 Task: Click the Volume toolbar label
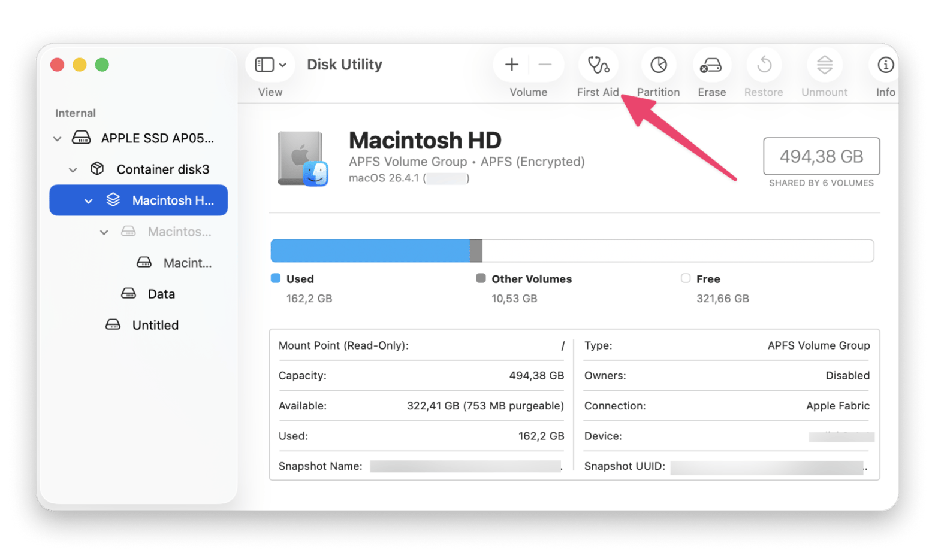tap(528, 92)
